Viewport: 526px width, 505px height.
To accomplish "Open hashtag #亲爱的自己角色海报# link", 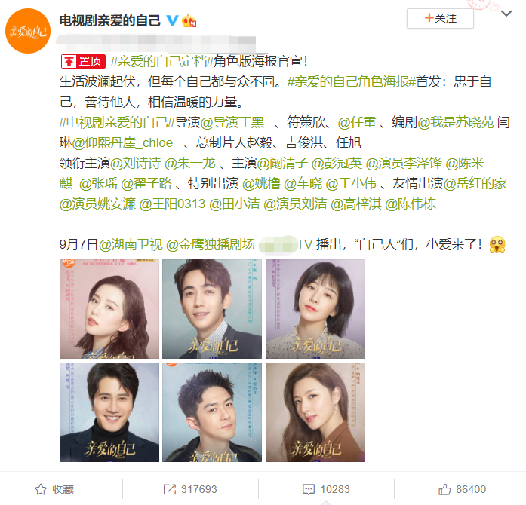I will point(352,81).
